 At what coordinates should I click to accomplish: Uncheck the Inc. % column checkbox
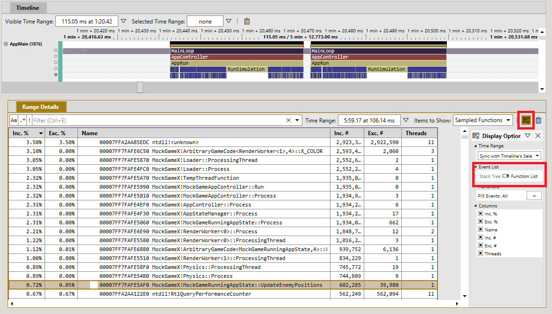480,213
